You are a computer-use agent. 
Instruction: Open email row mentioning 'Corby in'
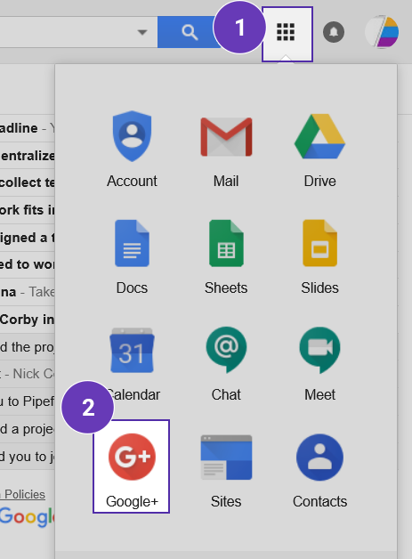(27, 320)
